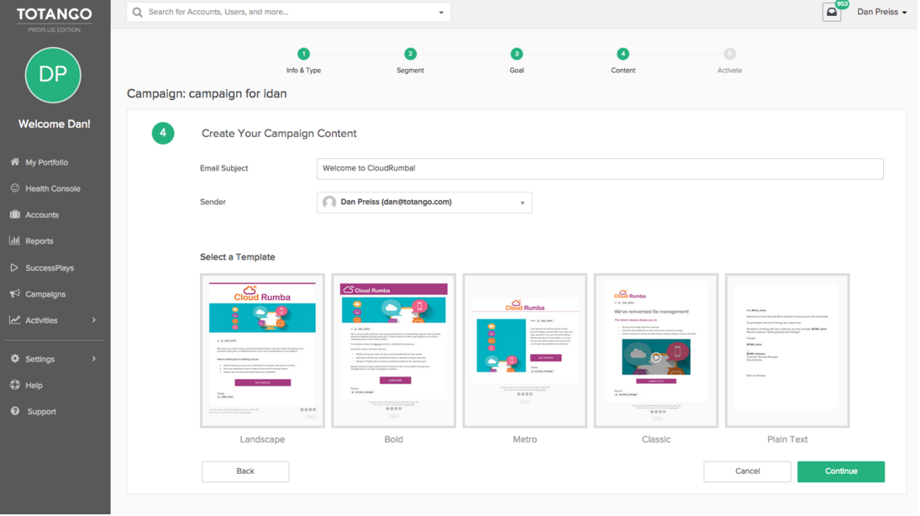
Task: Click the Create Your Campaign Content heading
Action: [279, 134]
